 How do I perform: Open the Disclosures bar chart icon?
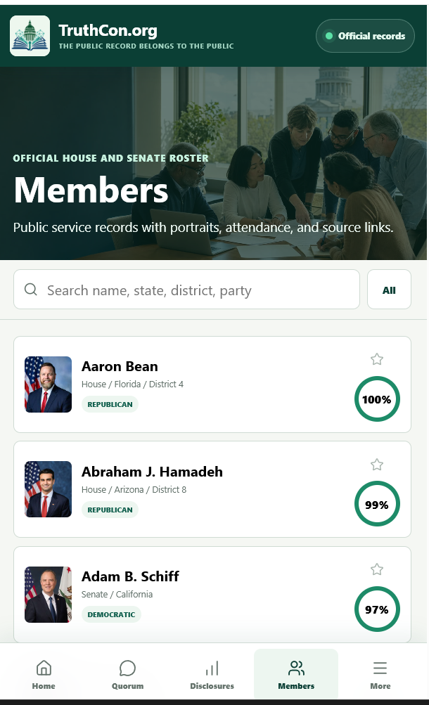tap(212, 668)
